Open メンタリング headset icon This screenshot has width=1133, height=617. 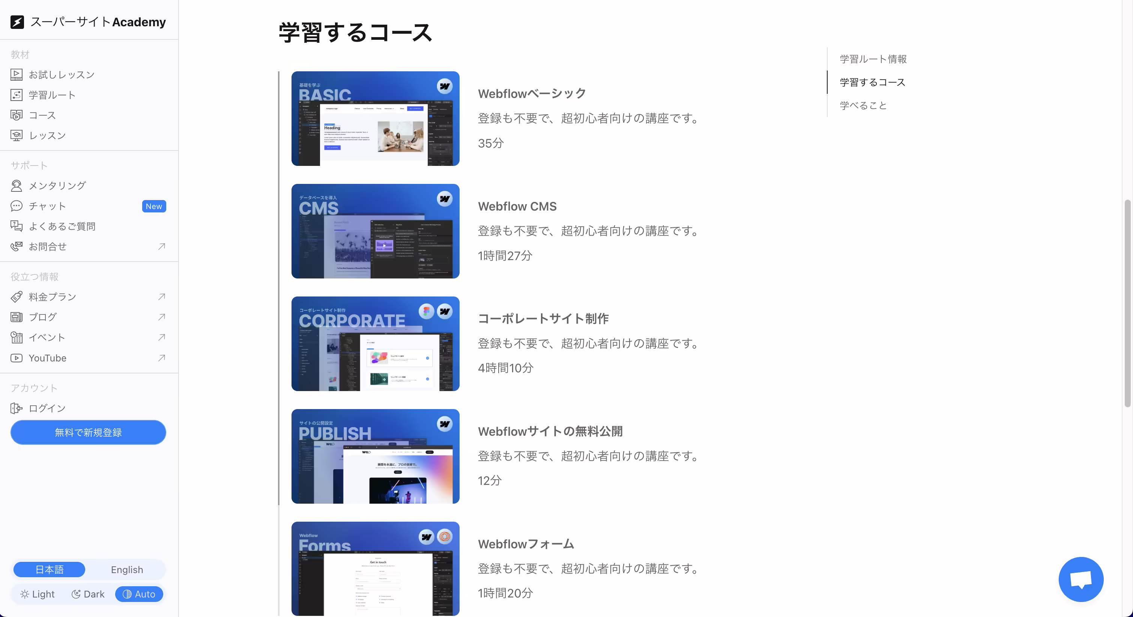16,186
